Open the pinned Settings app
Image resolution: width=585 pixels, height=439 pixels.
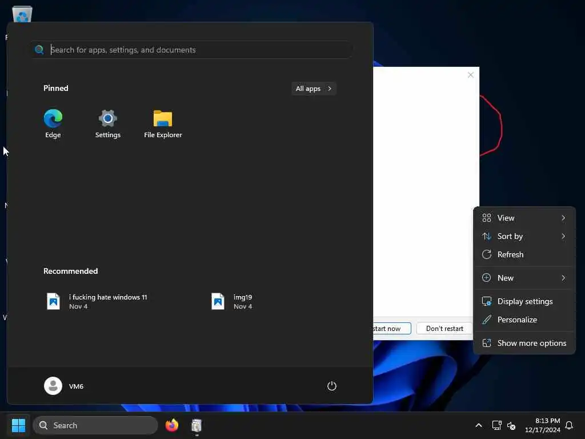(x=108, y=123)
